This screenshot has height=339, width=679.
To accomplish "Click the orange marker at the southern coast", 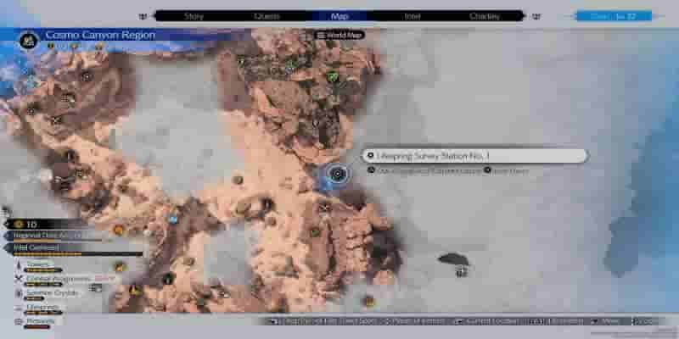I will pyautogui.click(x=369, y=301).
